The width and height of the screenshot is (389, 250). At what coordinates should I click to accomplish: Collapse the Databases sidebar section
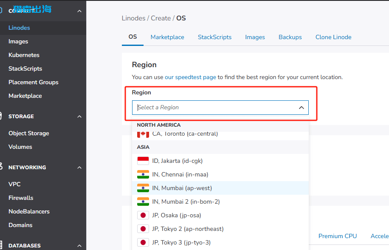79,246
